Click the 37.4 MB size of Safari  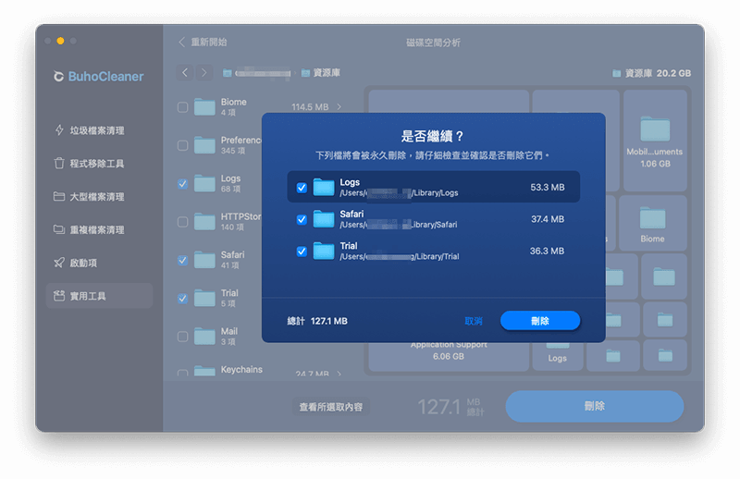[x=548, y=219]
